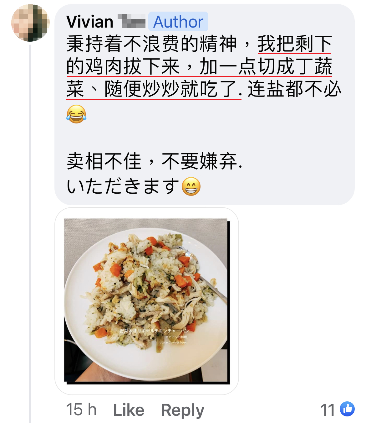This screenshot has height=423, width=366.
Task: Click the blue Author badge
Action: (178, 22)
